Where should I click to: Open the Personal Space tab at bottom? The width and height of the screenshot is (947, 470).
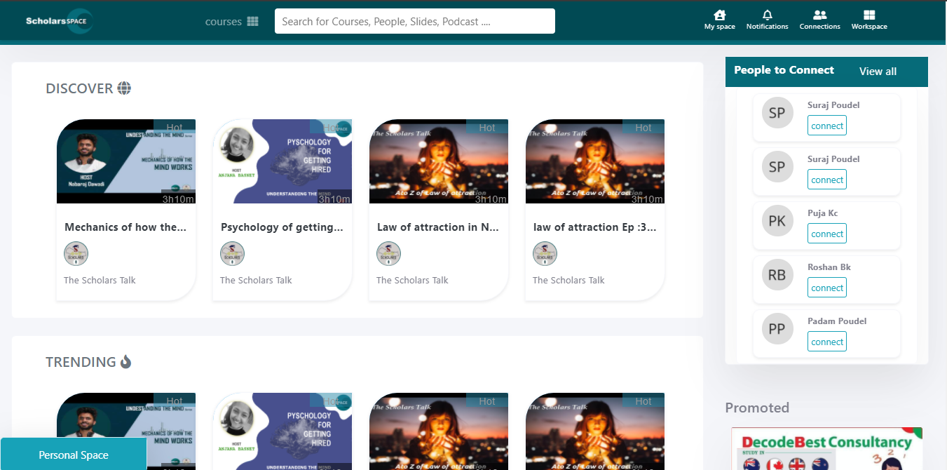[74, 455]
